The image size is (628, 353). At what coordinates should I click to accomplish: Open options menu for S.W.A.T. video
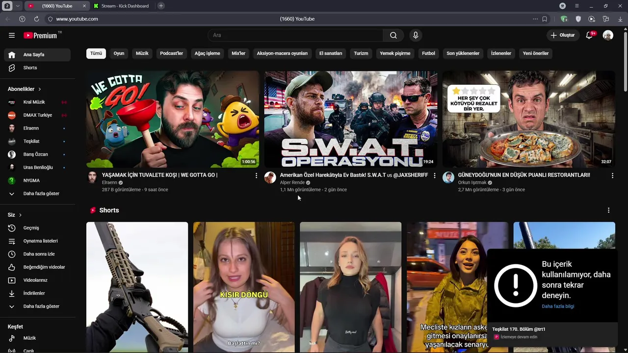point(434,176)
